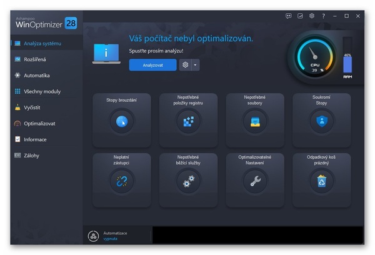Switch to Rozšířená sidebar section
This screenshot has width=375, height=255.
[35, 59]
